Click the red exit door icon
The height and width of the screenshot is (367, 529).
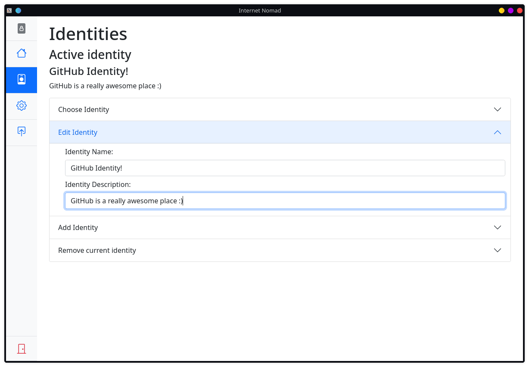coord(22,348)
